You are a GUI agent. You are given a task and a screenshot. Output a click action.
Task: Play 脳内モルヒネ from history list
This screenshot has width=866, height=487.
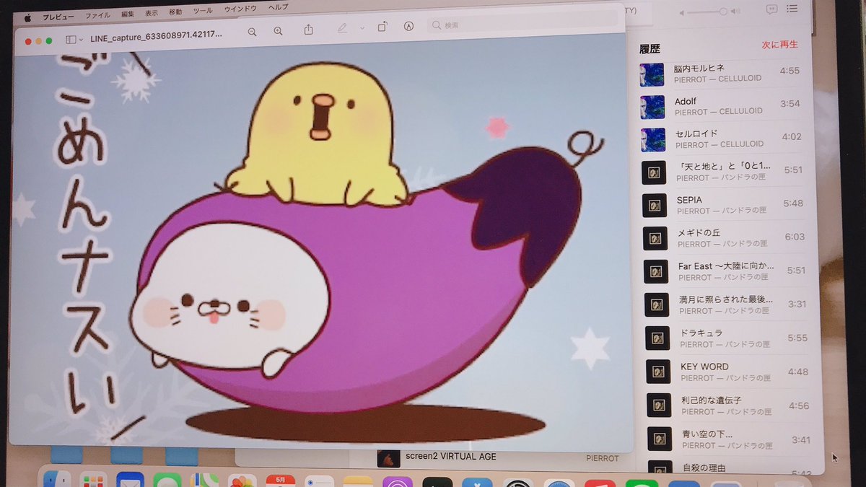[x=720, y=73]
